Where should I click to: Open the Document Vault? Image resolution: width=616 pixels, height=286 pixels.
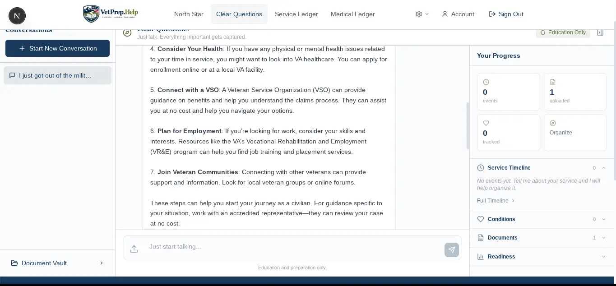click(57, 263)
